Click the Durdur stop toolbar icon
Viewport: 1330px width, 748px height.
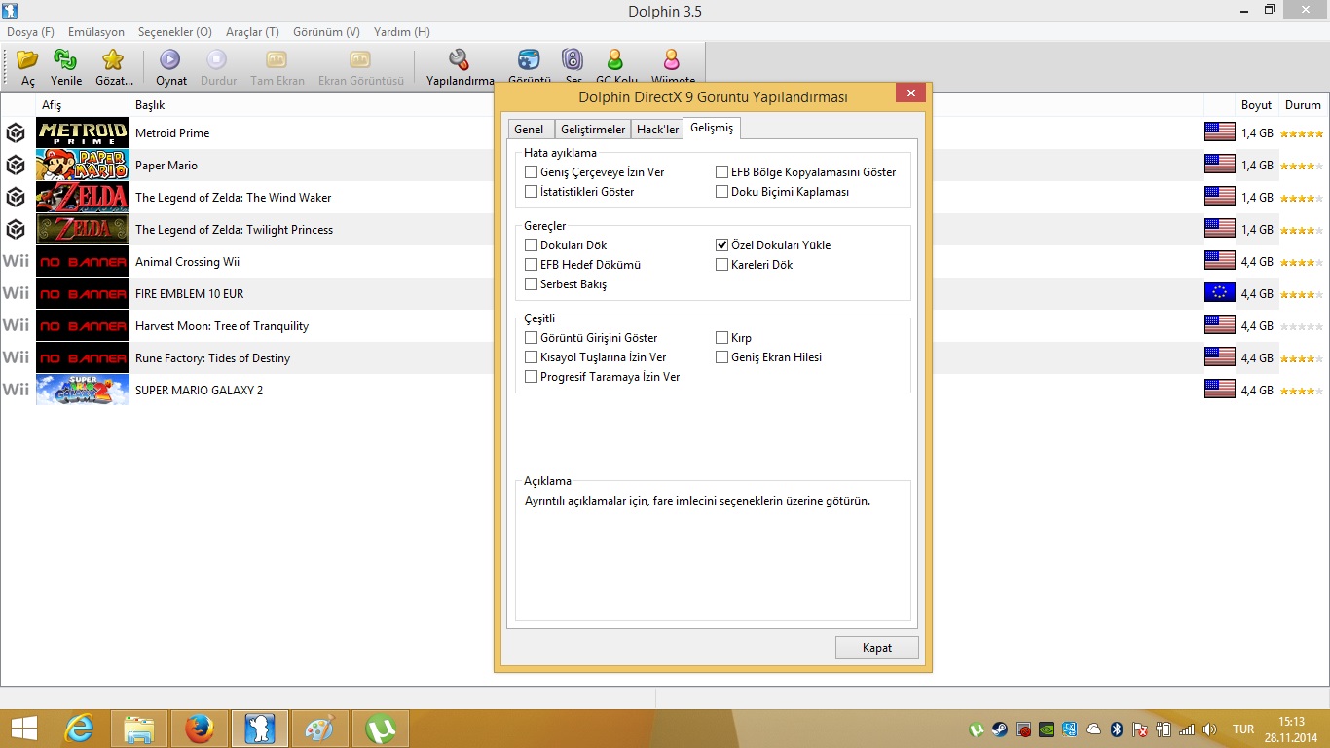[218, 60]
